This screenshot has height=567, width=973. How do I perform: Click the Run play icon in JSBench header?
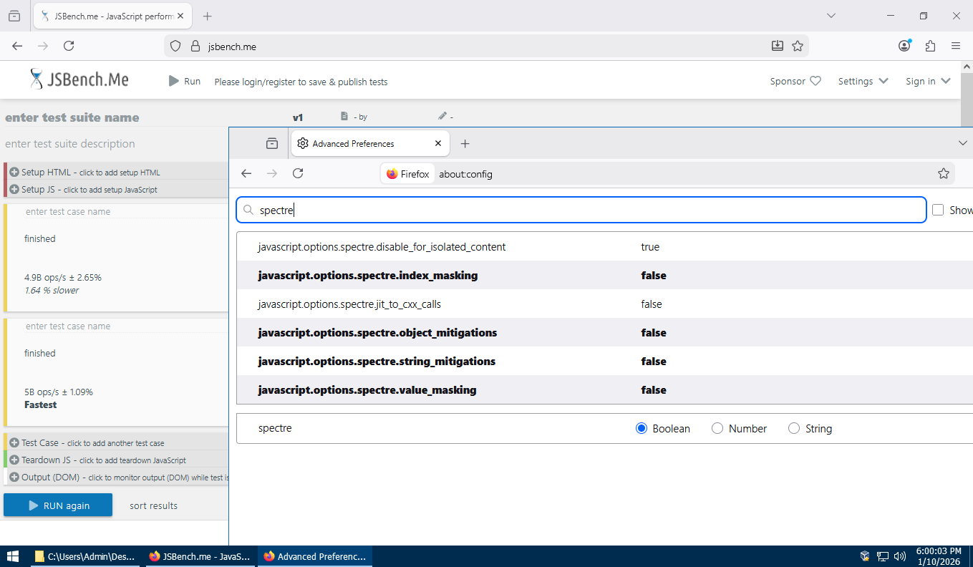pyautogui.click(x=174, y=81)
